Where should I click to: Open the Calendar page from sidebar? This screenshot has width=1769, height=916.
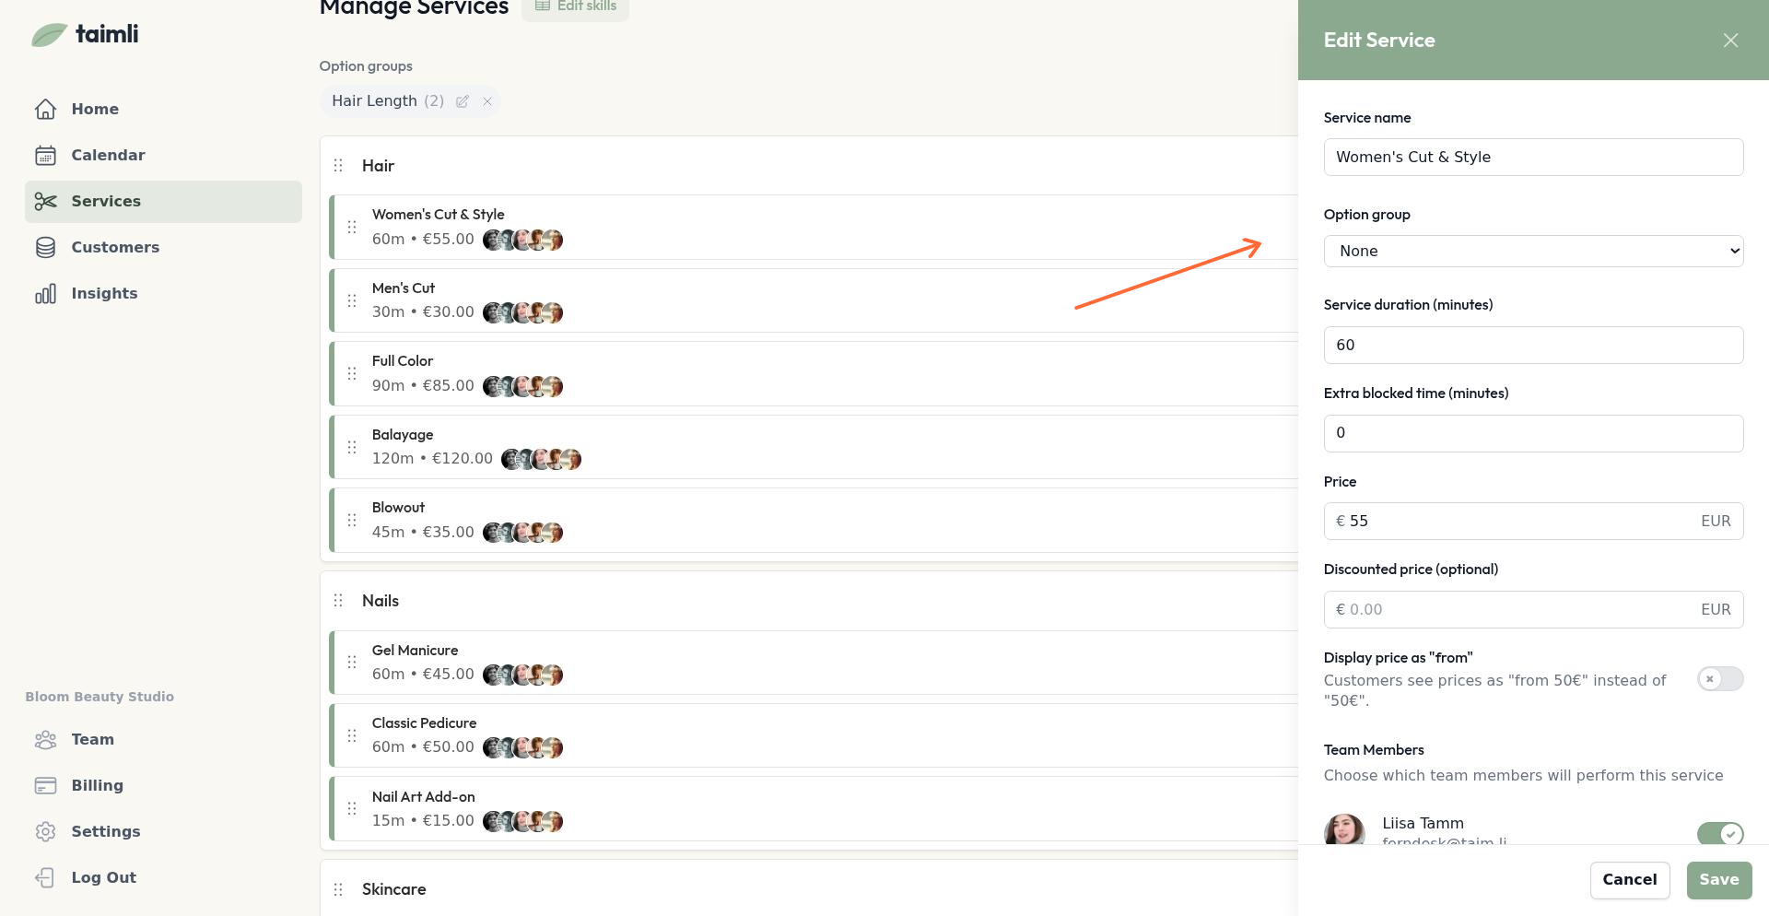click(108, 155)
